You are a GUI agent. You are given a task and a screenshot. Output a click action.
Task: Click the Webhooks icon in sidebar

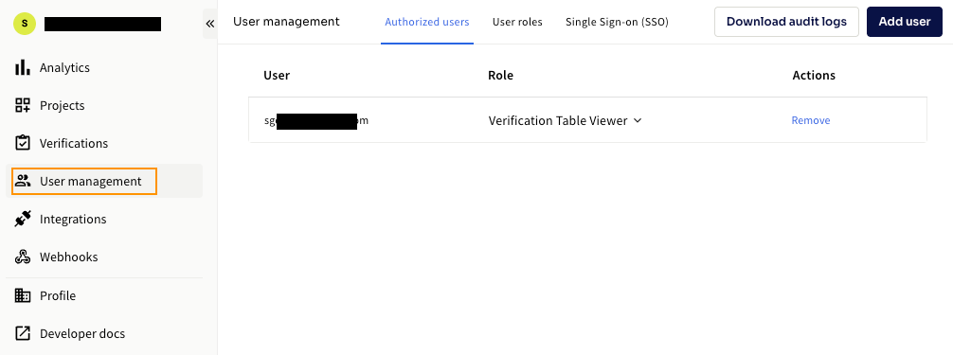23,257
